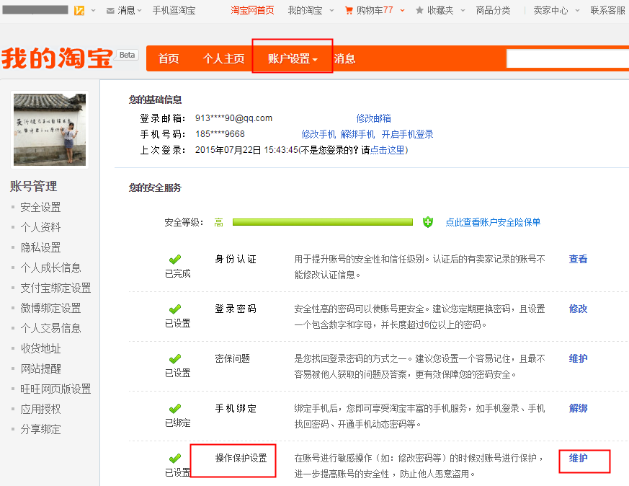The height and width of the screenshot is (486, 629).
Task: Open 个人资料 in sidebar
Action: tap(40, 228)
